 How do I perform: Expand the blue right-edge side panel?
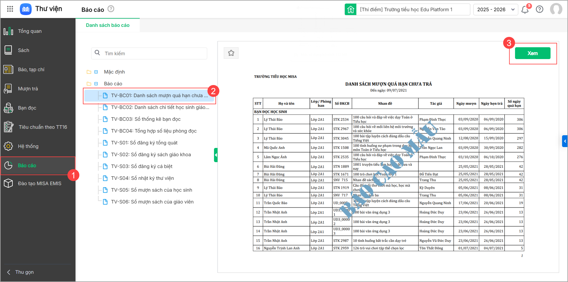[x=565, y=141]
